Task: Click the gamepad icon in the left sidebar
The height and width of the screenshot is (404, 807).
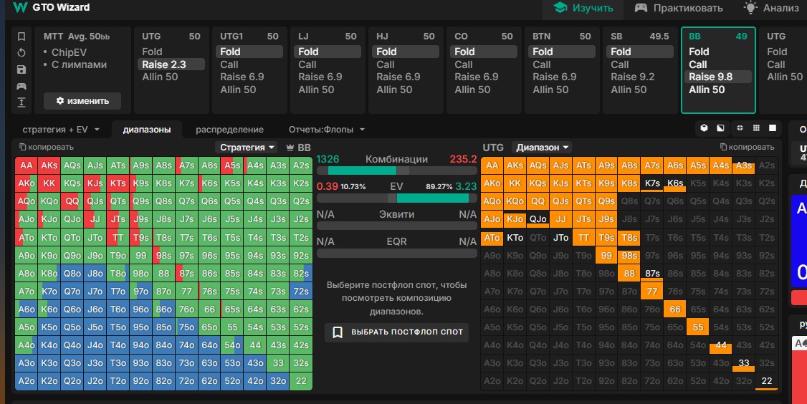Action: [21, 86]
